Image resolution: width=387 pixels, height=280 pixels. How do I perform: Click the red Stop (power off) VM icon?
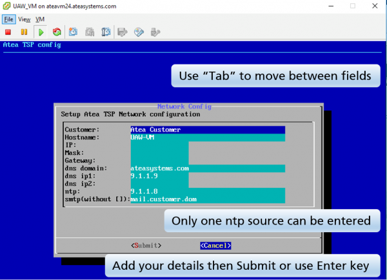click(8, 32)
